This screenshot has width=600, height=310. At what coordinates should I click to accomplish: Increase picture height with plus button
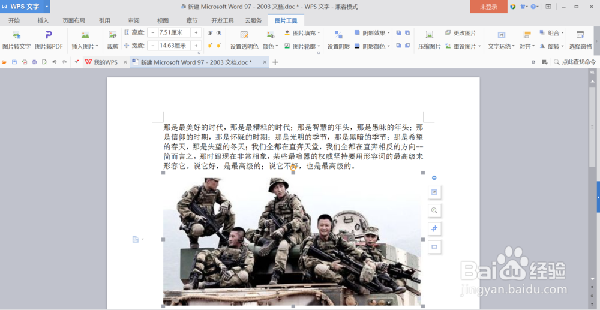196,33
